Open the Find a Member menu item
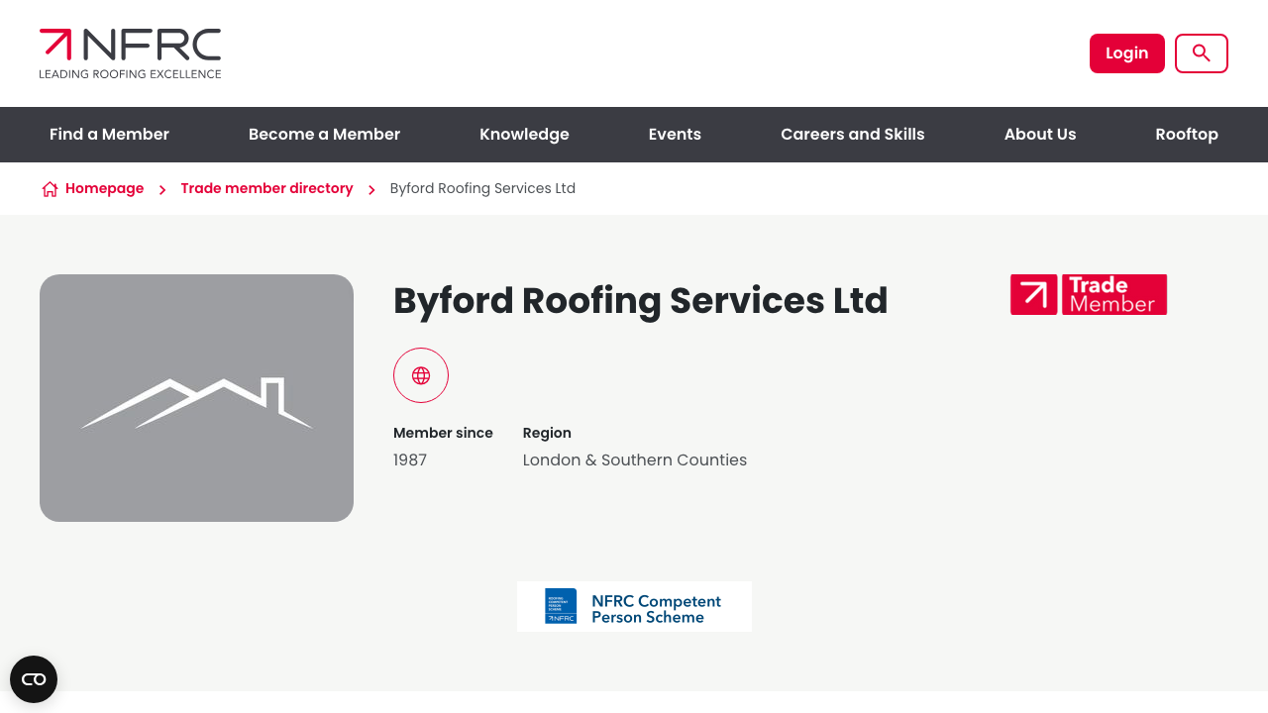Viewport: 1268px width, 713px height. (x=109, y=134)
